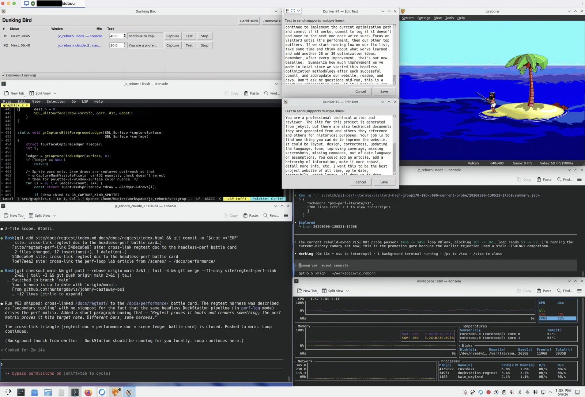Click Palette: Ctrl+P in editor status bar
Image resolution: width=585 pixels, height=397 pixels.
pyautogui.click(x=268, y=199)
